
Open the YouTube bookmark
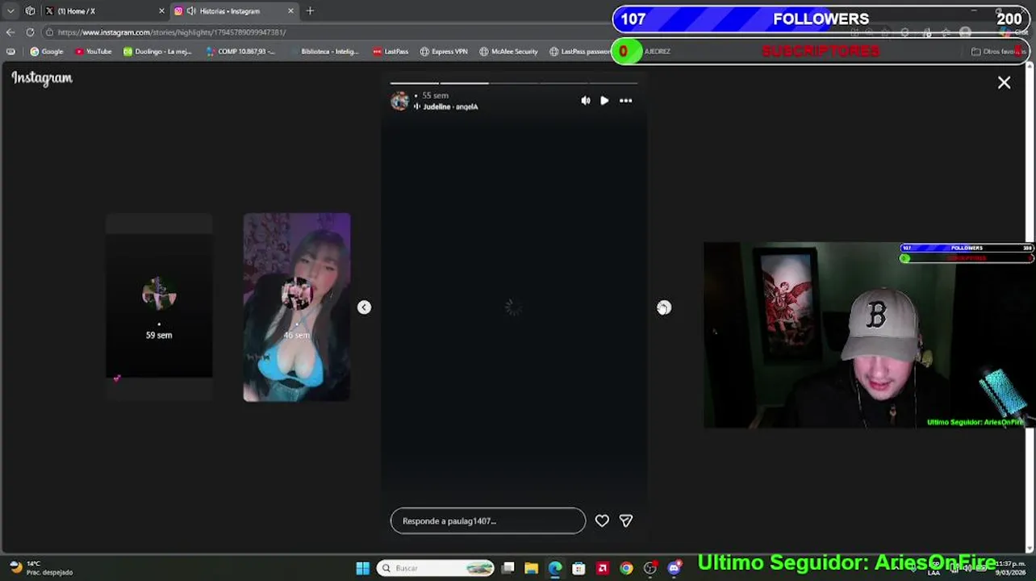94,52
